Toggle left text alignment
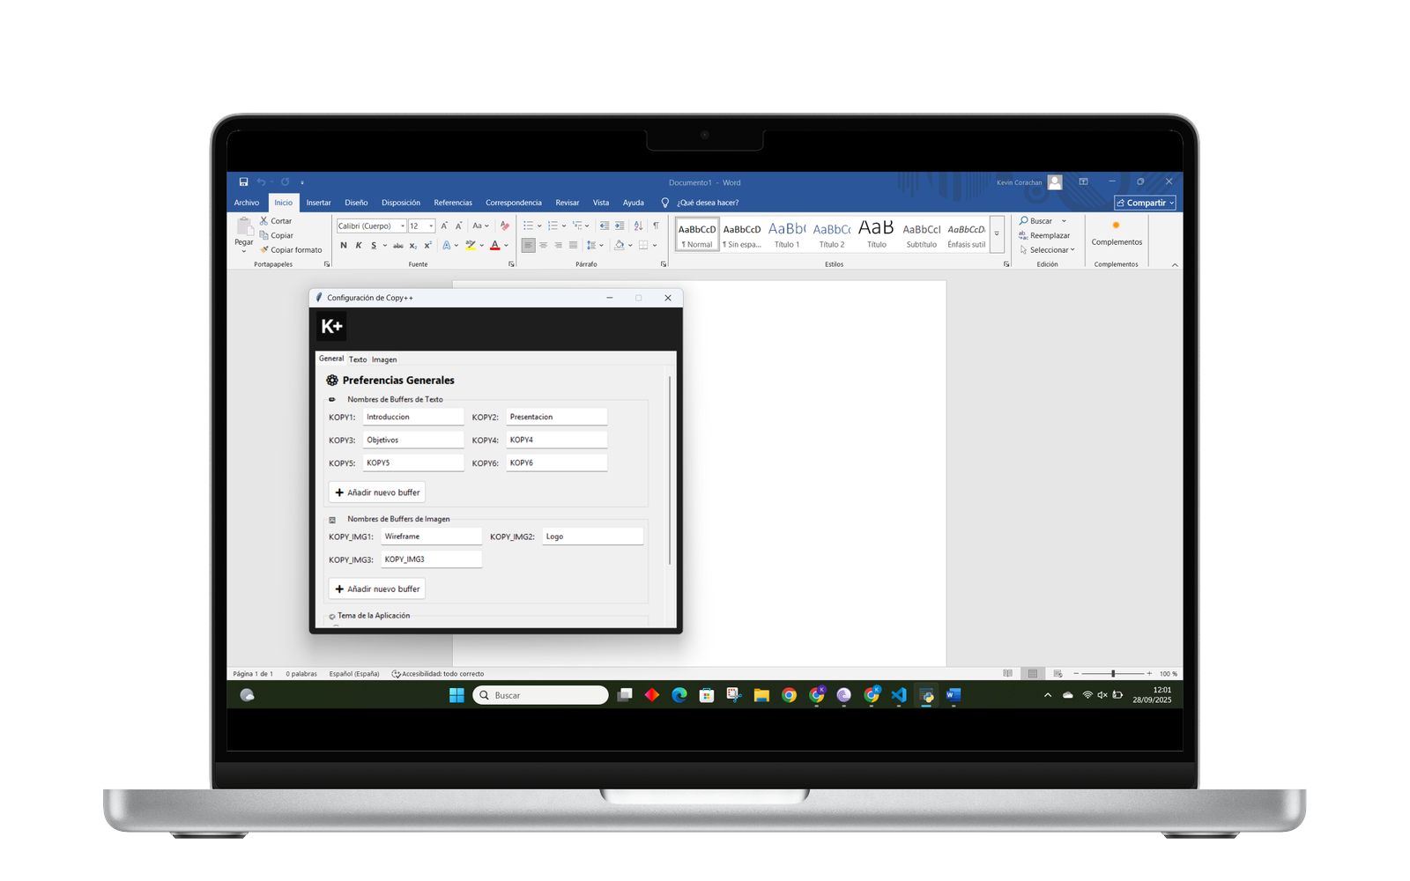 (x=528, y=246)
